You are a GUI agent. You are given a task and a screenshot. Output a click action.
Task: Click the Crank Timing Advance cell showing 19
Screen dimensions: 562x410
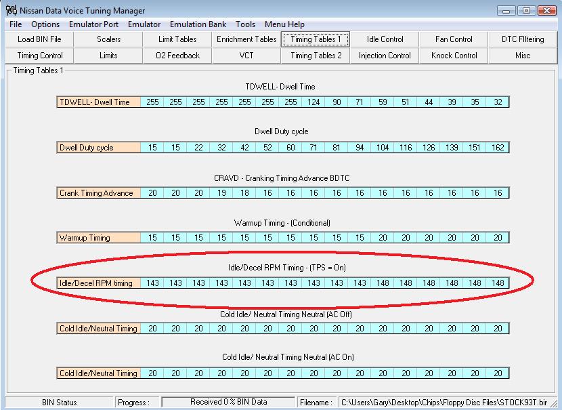(x=221, y=193)
